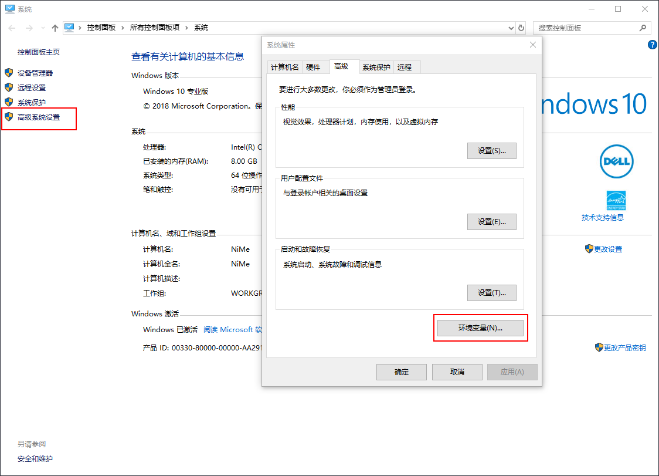Click the shield icon beside 系统保护
The height and width of the screenshot is (476, 659).
click(9, 102)
